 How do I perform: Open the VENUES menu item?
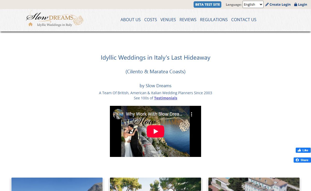pos(168,20)
